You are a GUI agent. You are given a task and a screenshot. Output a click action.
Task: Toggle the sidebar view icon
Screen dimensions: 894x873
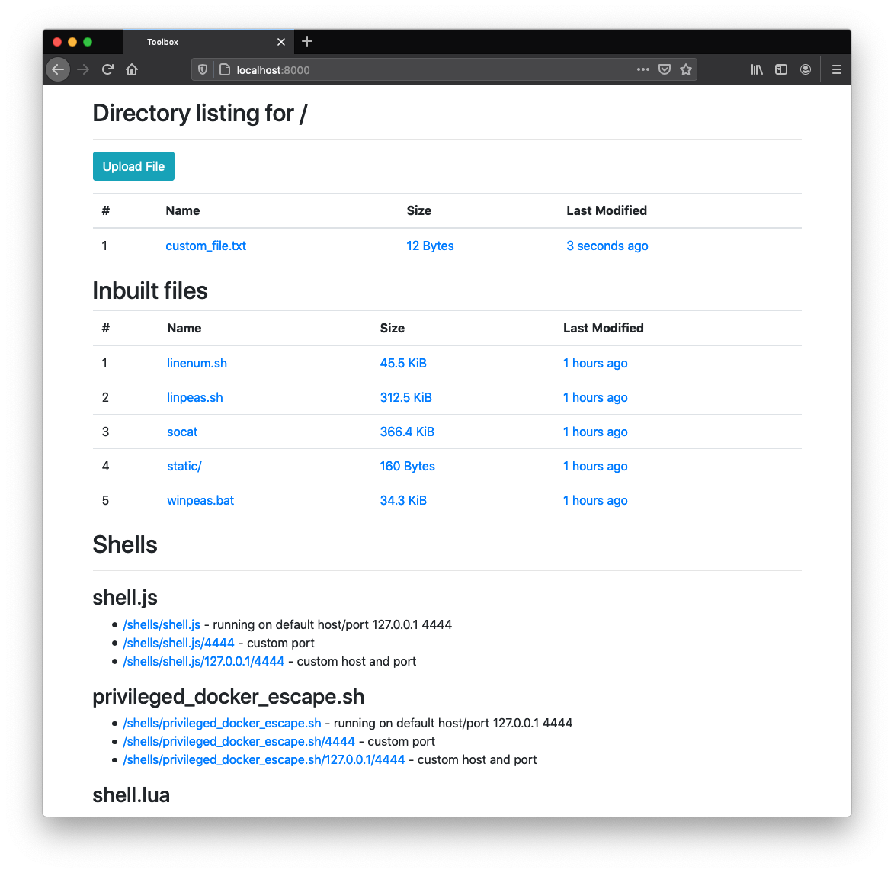(x=781, y=69)
